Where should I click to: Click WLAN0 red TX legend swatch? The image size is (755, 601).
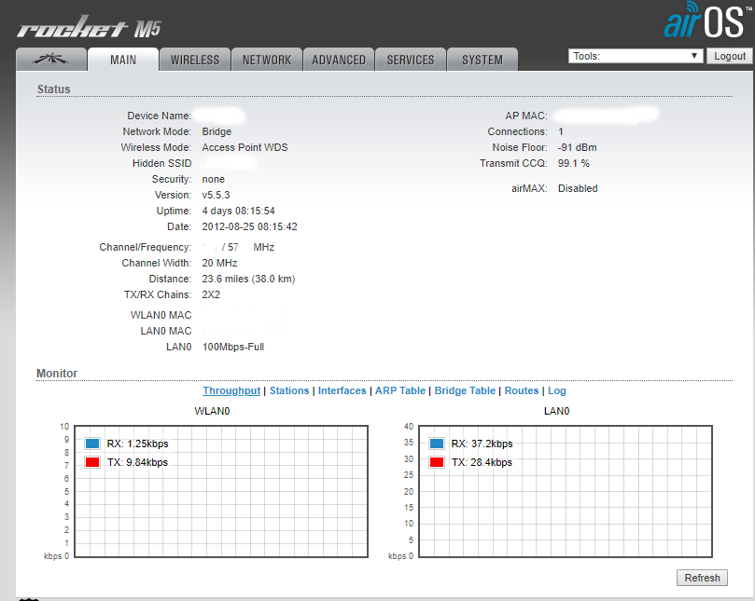pos(92,462)
